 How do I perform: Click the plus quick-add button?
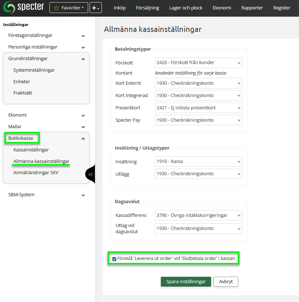[x=96, y=8]
